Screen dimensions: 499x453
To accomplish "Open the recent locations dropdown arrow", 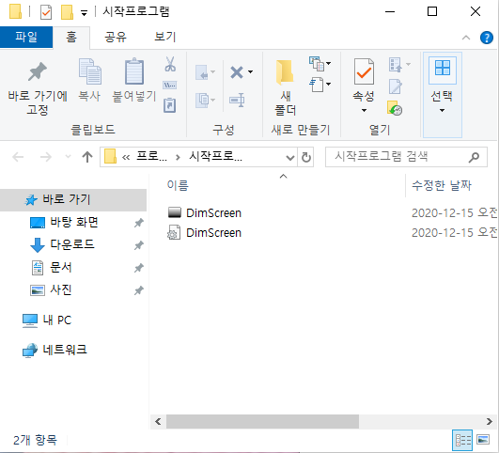I will (x=68, y=157).
